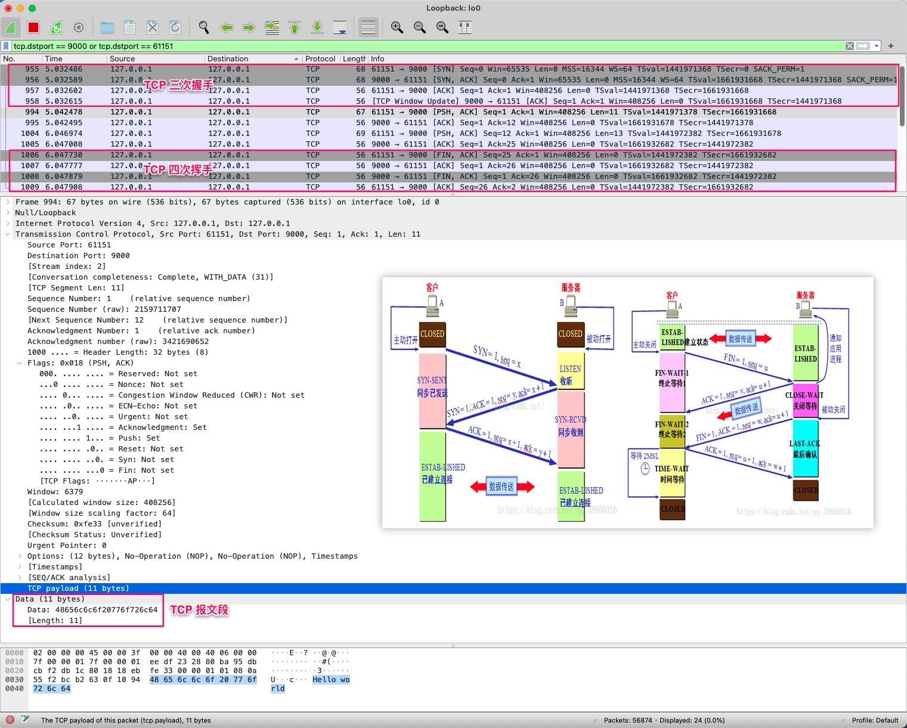The image size is (907, 728).
Task: Select packet 1009 final ACK row
Action: coord(450,187)
